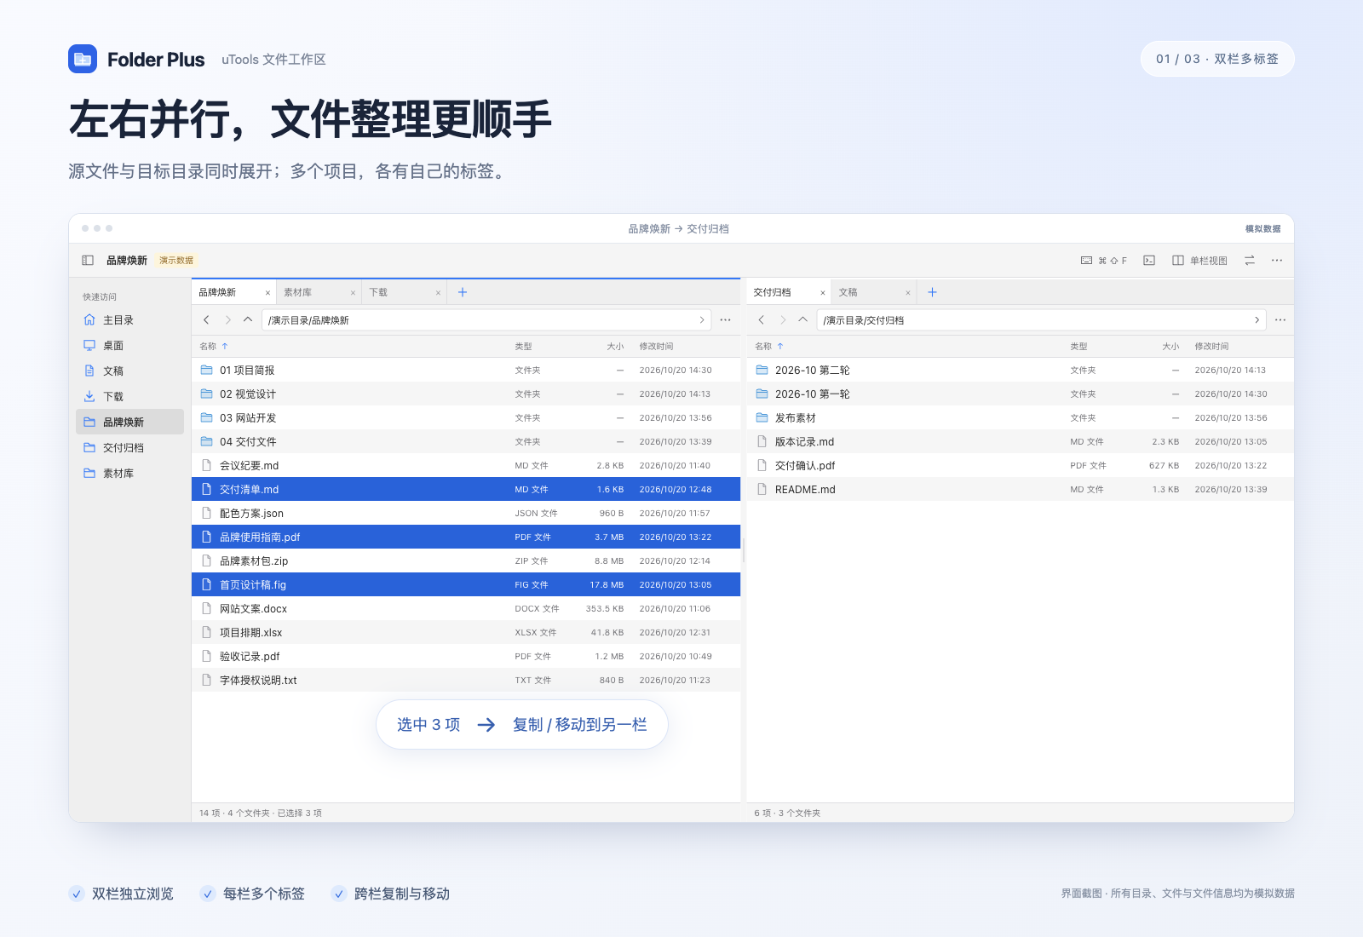This screenshot has height=937, width=1363.
Task: Close the 下载 tab
Action: (438, 293)
